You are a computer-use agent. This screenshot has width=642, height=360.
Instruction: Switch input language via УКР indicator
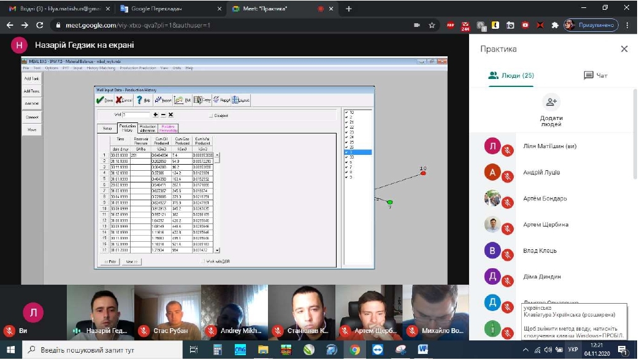tap(573, 350)
